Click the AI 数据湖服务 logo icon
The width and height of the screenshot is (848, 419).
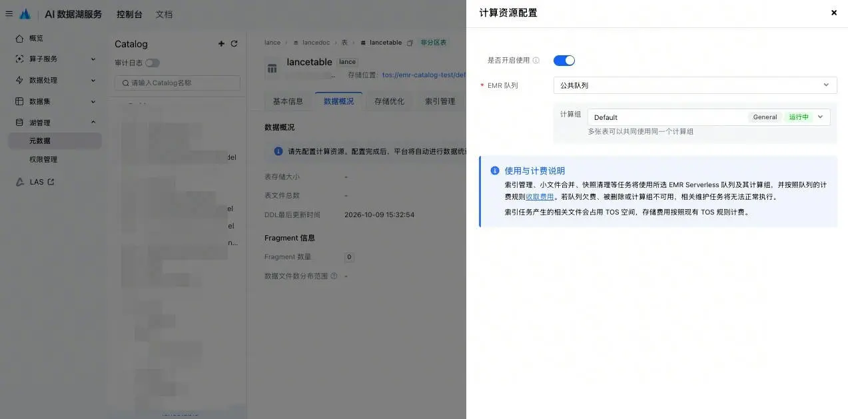pyautogui.click(x=25, y=14)
